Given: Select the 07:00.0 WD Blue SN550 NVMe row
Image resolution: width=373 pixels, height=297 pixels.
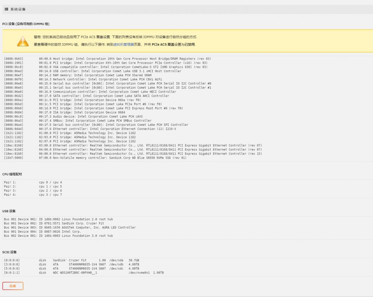Looking at the screenshot, I should pos(95,158).
